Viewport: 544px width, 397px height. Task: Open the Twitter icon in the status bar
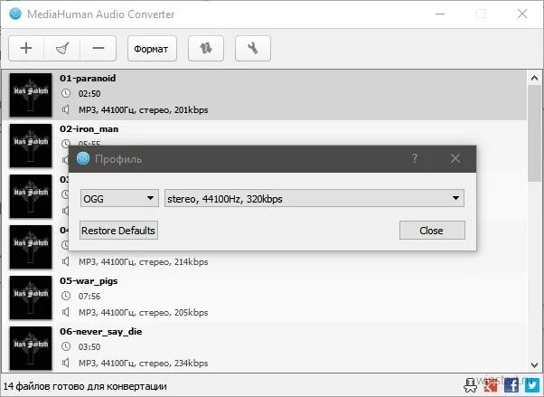pyautogui.click(x=532, y=385)
